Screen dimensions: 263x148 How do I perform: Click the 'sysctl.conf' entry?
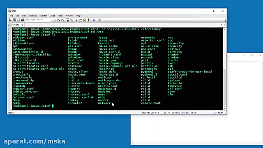point(177,74)
